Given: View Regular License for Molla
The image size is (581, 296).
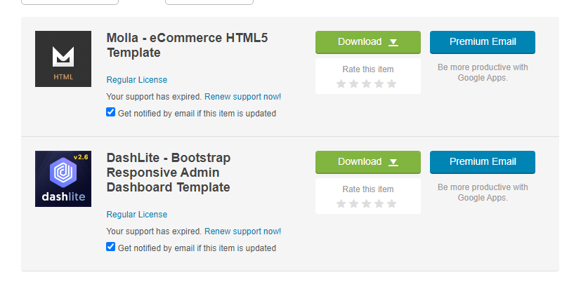Looking at the screenshot, I should 137,80.
